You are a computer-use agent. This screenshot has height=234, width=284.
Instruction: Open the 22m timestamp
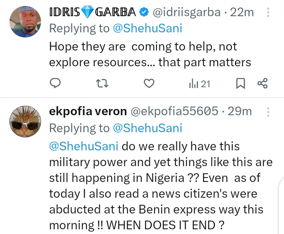tap(242, 13)
